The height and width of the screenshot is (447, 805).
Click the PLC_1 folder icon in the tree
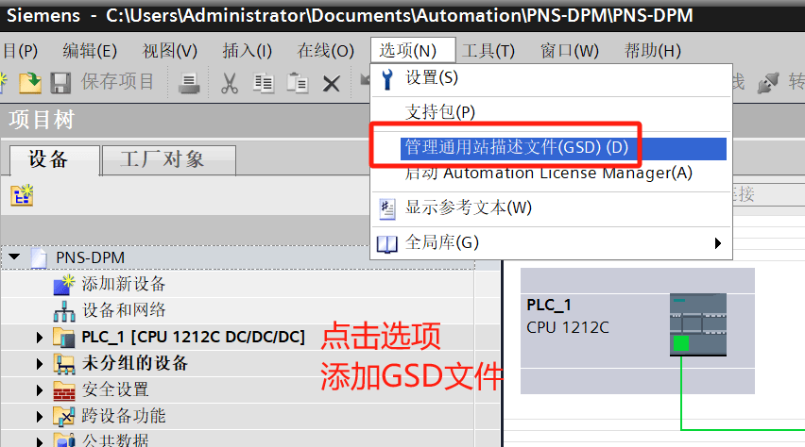64,338
